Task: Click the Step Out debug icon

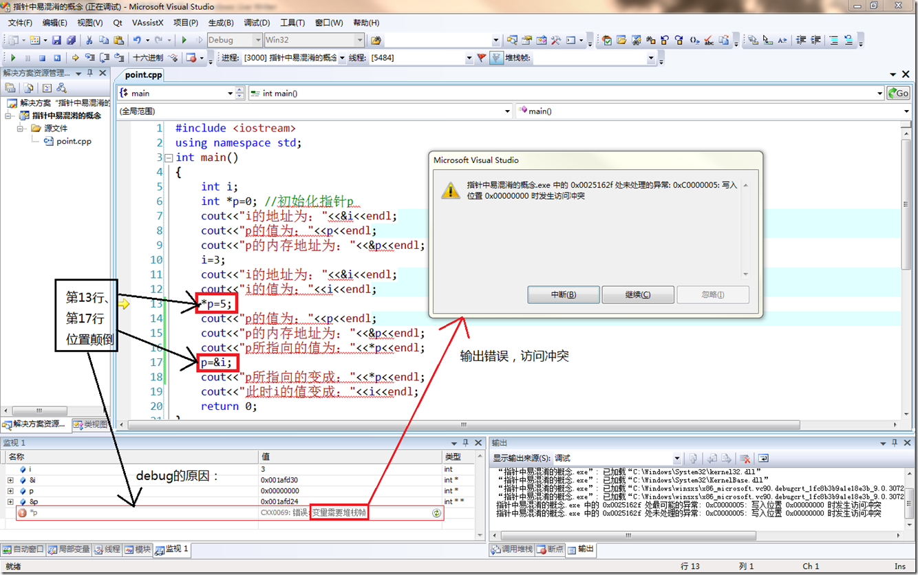Action: tap(119, 58)
